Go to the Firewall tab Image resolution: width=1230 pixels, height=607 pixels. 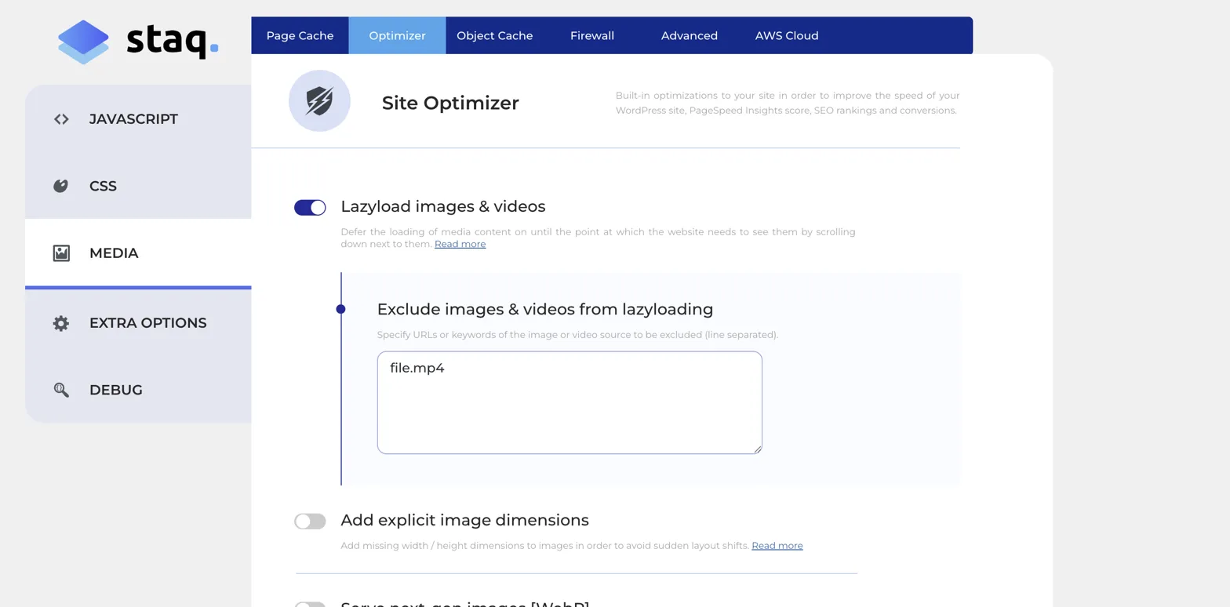(591, 36)
